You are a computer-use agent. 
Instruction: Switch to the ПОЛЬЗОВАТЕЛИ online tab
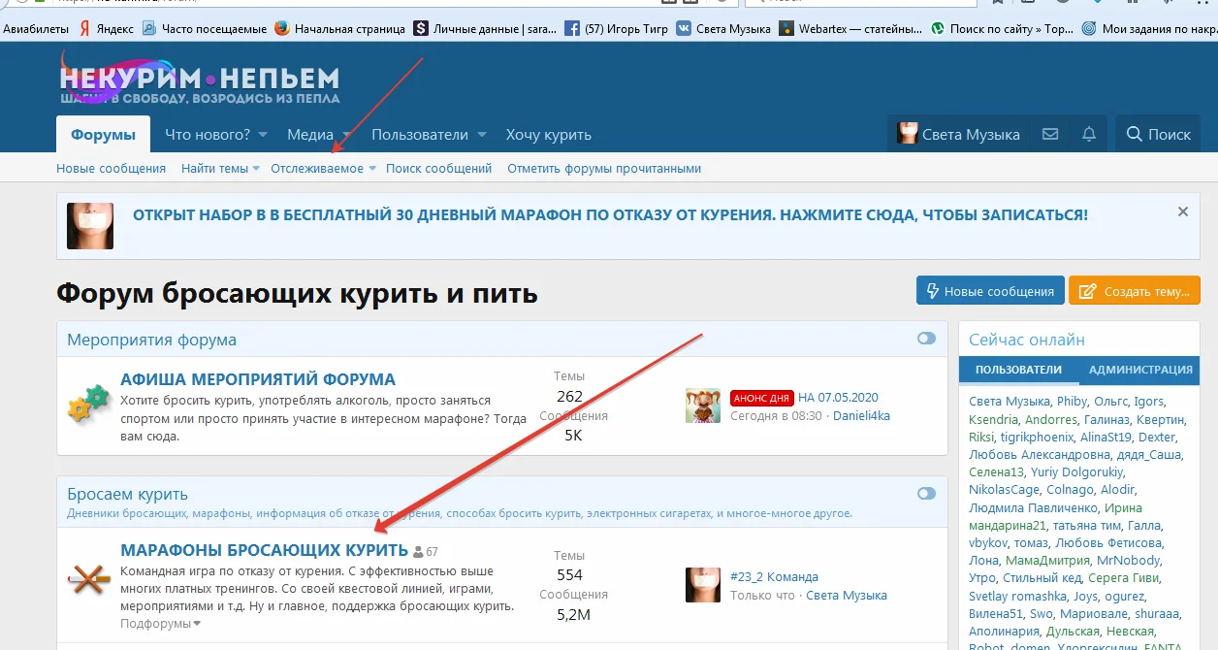click(1018, 370)
